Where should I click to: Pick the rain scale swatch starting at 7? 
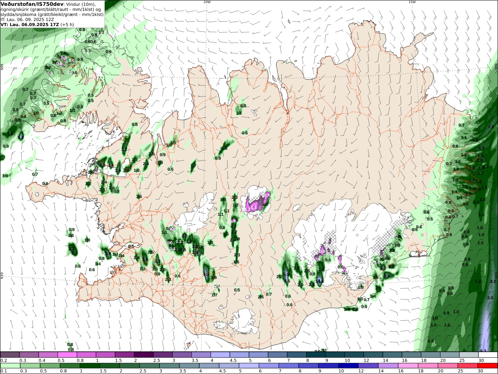[x=289, y=366]
